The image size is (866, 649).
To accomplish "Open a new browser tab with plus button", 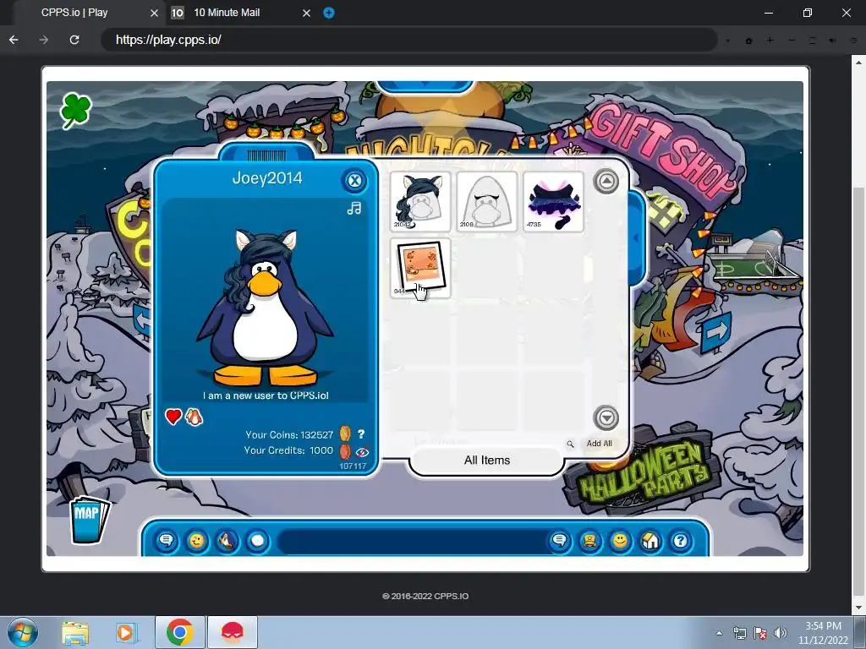I will click(x=329, y=13).
